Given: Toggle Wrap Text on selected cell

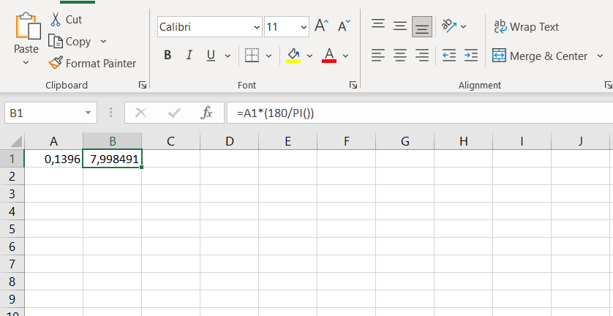Looking at the screenshot, I should [527, 27].
